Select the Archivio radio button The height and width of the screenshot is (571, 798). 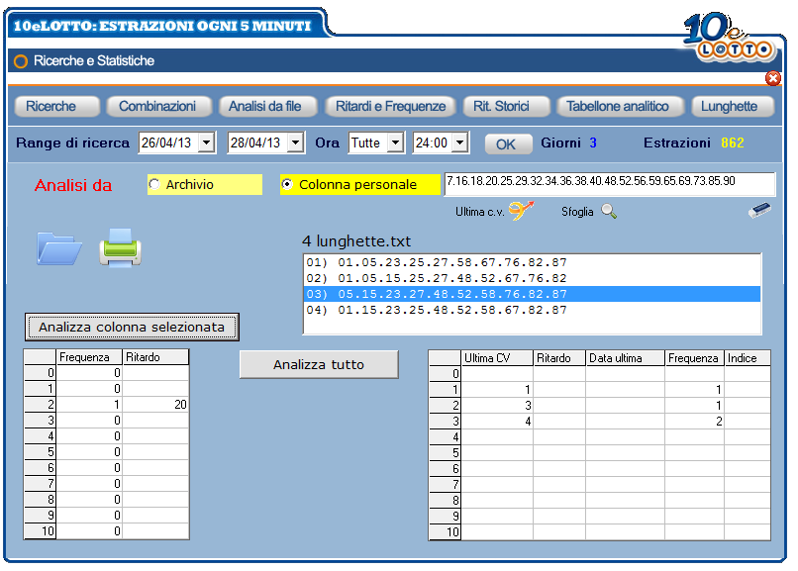pos(154,184)
